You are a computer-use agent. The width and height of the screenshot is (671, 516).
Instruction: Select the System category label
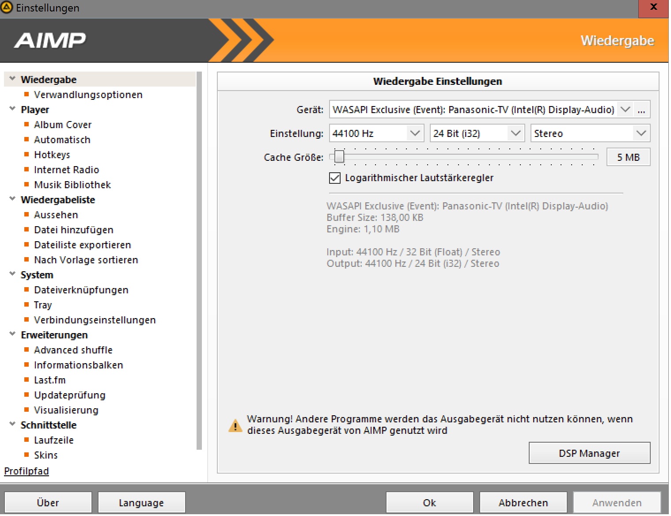pyautogui.click(x=37, y=275)
